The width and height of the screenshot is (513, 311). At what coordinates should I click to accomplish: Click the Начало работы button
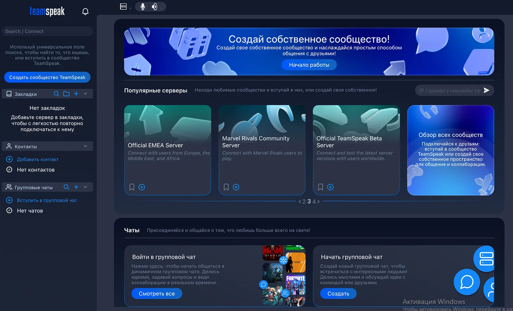[x=309, y=65]
